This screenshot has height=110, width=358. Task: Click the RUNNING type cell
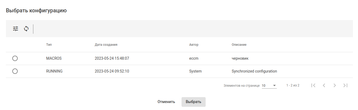pyautogui.click(x=54, y=71)
